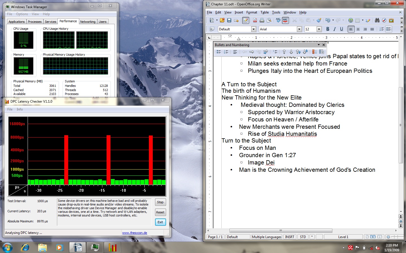Open Find & Replace binoculars icon
Image resolution: width=406 pixels, height=253 pixels.
377,20
